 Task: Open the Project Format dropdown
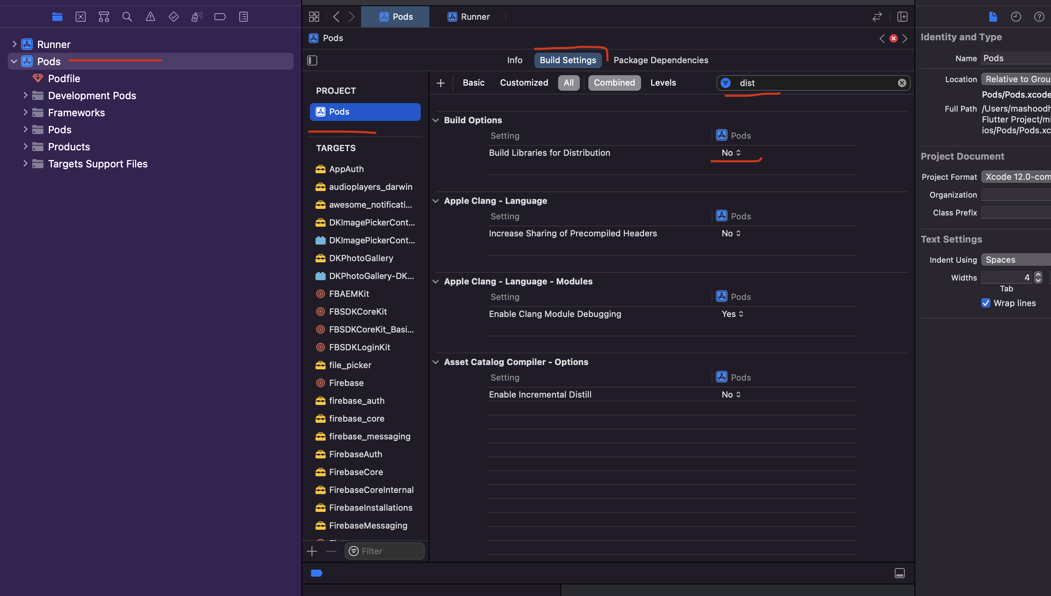(1016, 177)
